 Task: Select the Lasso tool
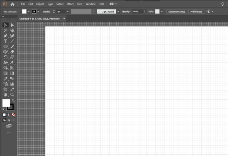point(12,31)
